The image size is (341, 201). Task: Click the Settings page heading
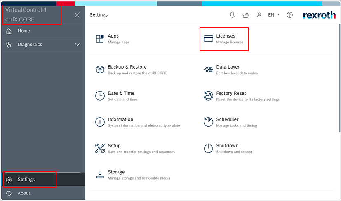click(x=99, y=15)
